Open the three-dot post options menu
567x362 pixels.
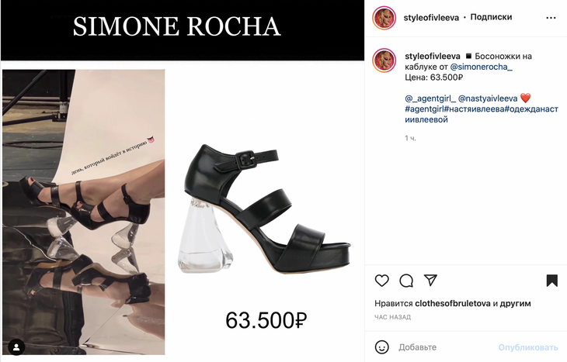(x=551, y=18)
